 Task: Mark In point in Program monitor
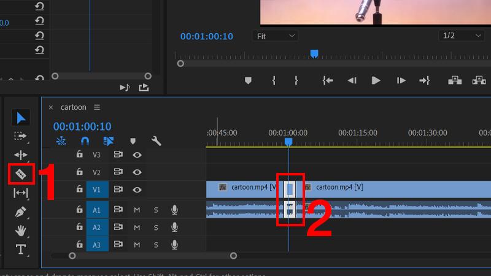click(x=274, y=81)
